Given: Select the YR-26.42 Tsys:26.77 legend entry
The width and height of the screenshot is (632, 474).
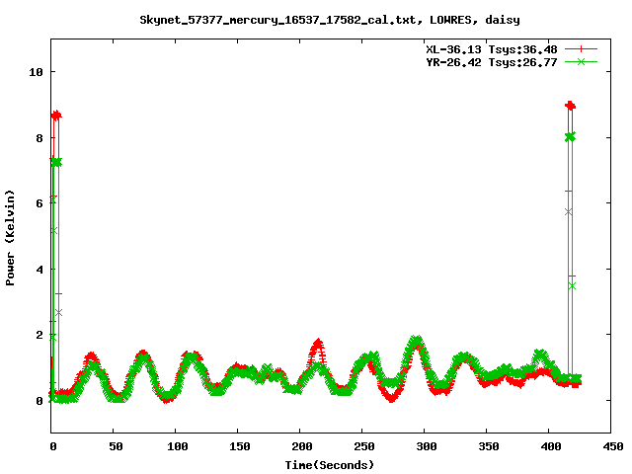Looking at the screenshot, I should click(x=492, y=62).
